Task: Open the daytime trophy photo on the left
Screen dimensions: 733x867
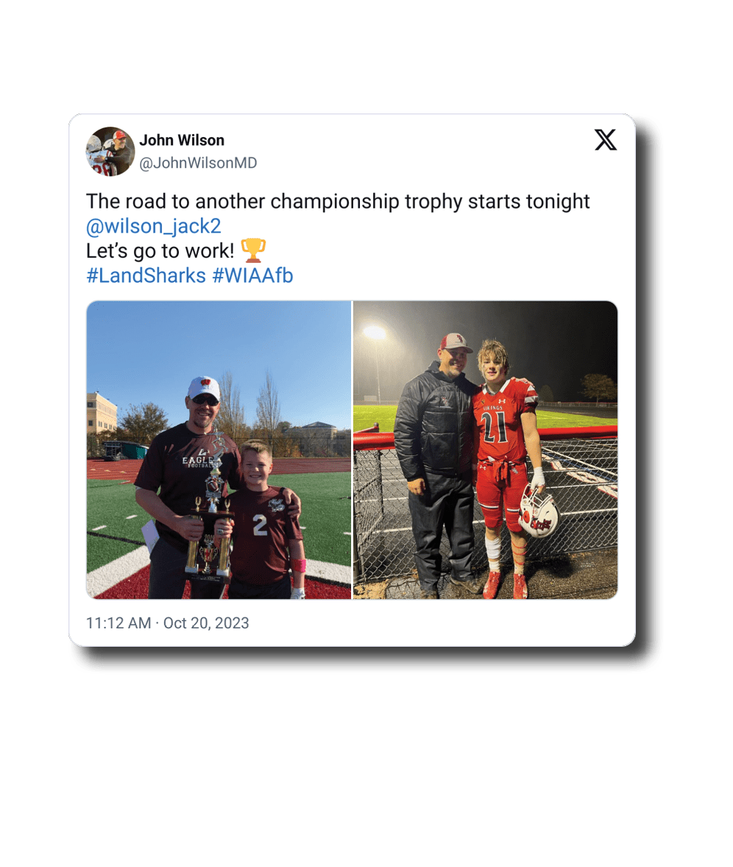Action: click(219, 450)
